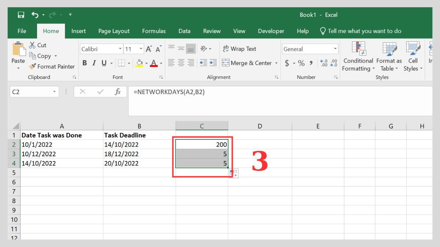This screenshot has width=440, height=247.
Task: Toggle underline formatting
Action: click(104, 63)
